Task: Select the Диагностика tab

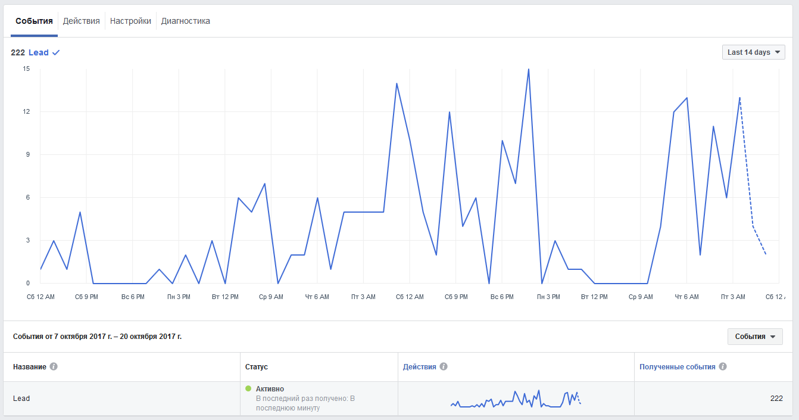Action: coord(186,21)
